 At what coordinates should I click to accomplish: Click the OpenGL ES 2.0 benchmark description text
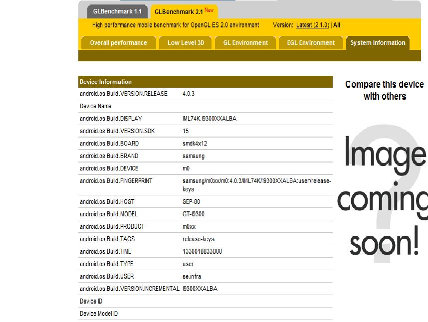(176, 25)
